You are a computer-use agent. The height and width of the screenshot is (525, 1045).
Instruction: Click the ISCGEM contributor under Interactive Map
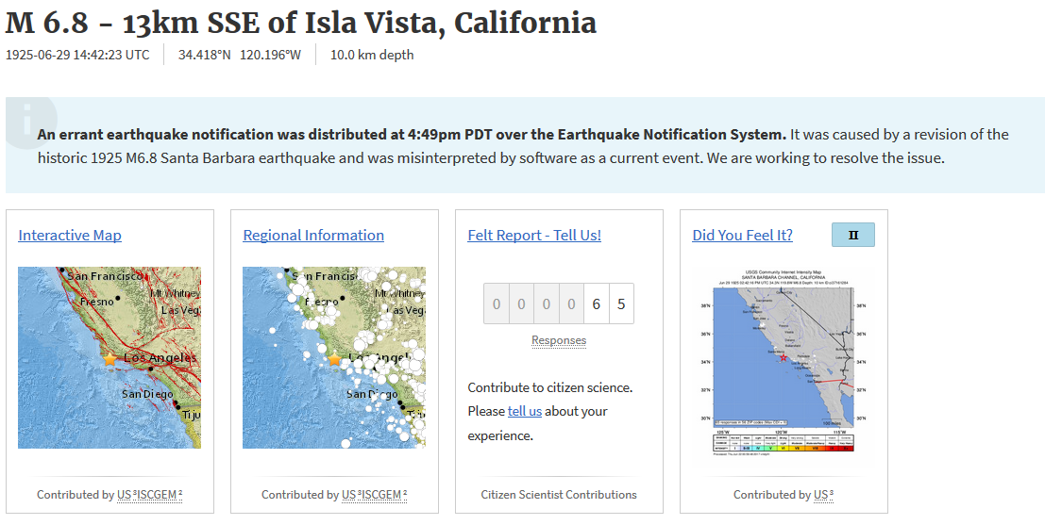click(159, 495)
